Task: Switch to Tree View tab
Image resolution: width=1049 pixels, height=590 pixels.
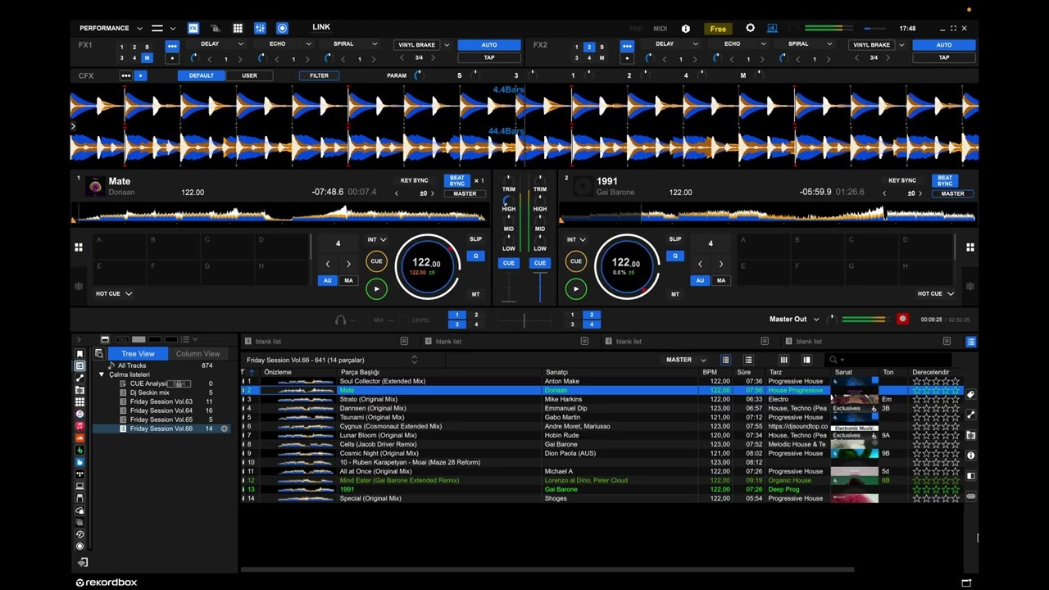Action: [x=138, y=354]
